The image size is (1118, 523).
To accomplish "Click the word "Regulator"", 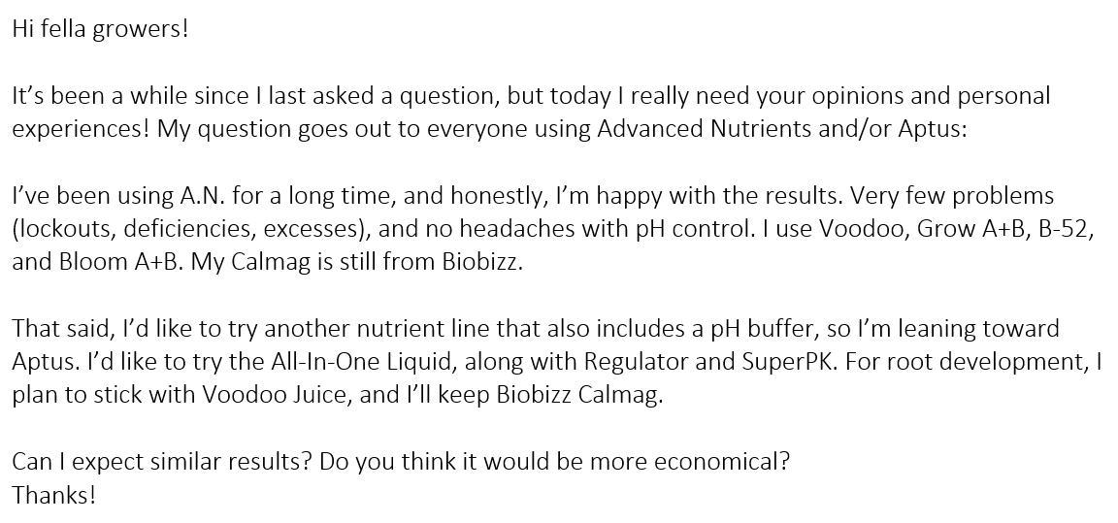I will point(633,363).
